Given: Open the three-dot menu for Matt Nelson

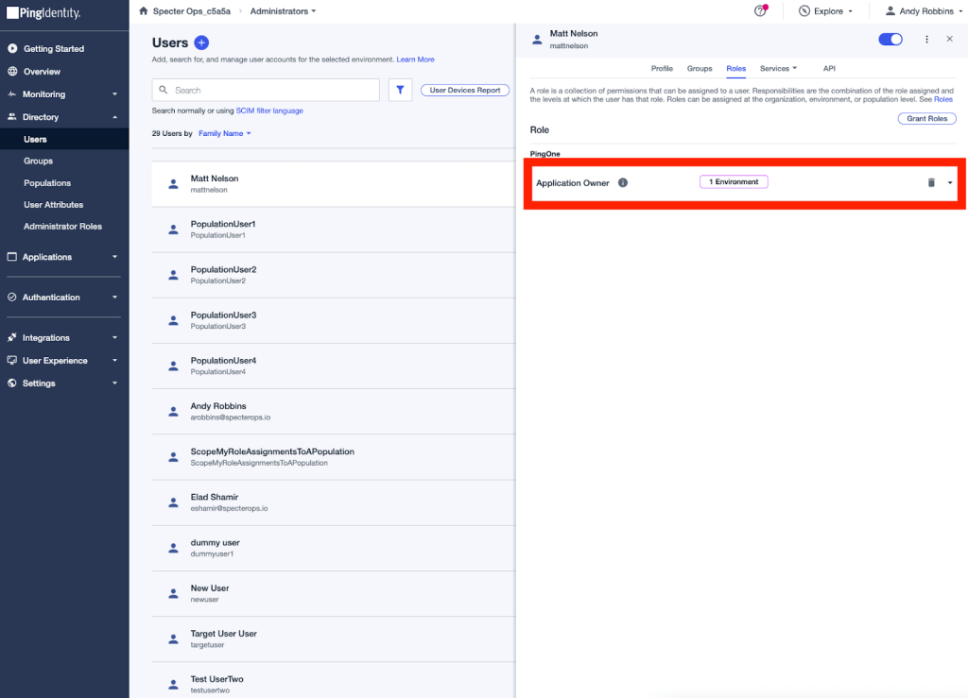Looking at the screenshot, I should pos(926,39).
